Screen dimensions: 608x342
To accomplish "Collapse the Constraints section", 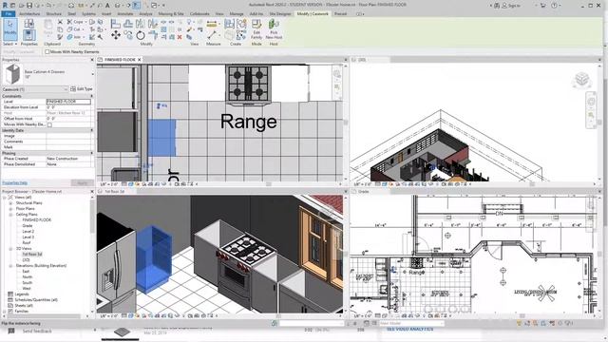I will [x=92, y=96].
